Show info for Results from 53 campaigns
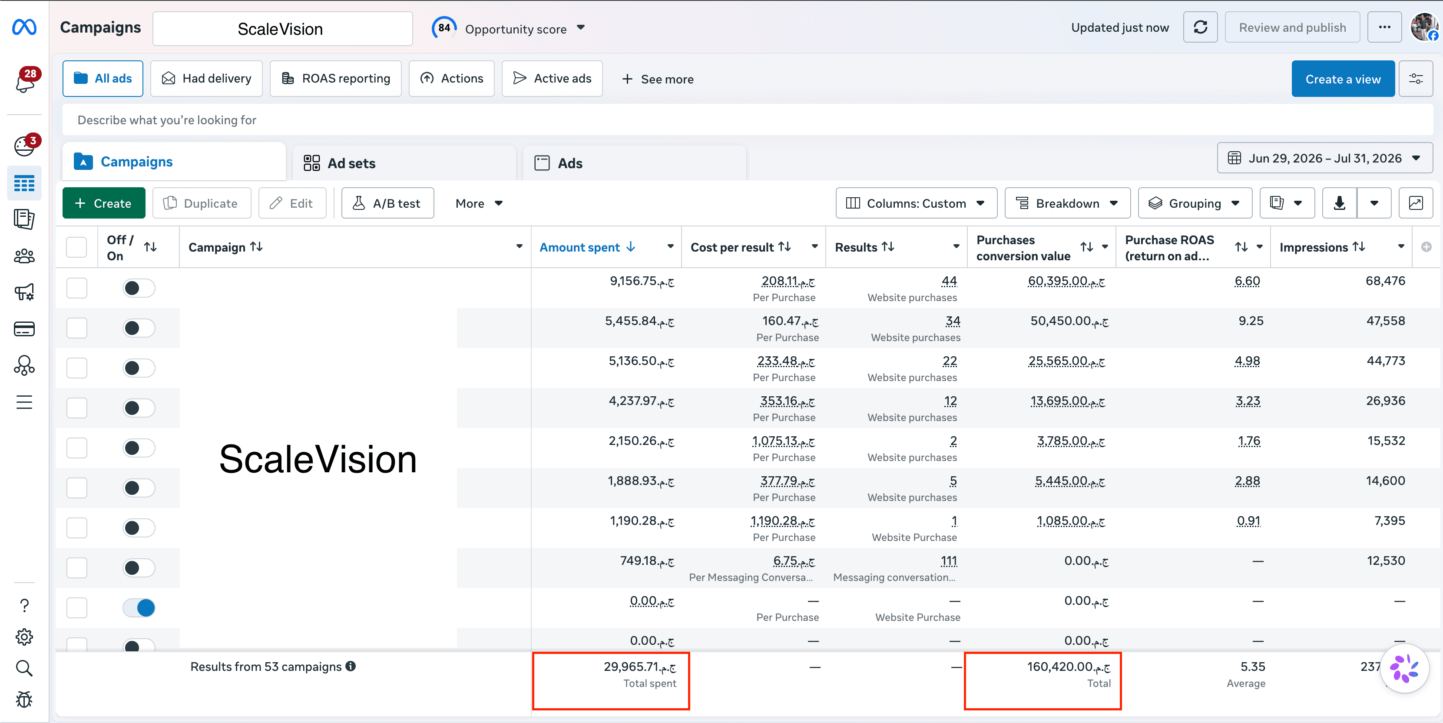Viewport: 1443px width, 723px height. pos(351,667)
